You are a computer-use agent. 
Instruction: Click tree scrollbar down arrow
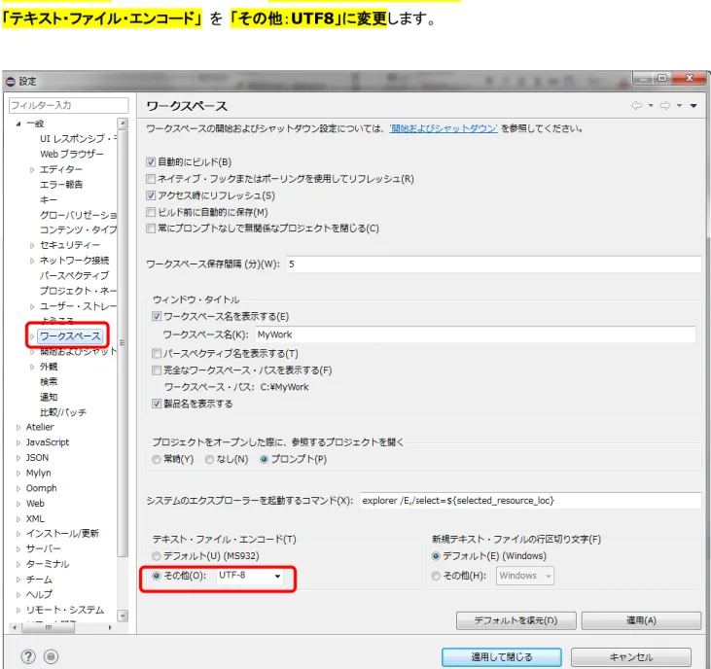(123, 616)
